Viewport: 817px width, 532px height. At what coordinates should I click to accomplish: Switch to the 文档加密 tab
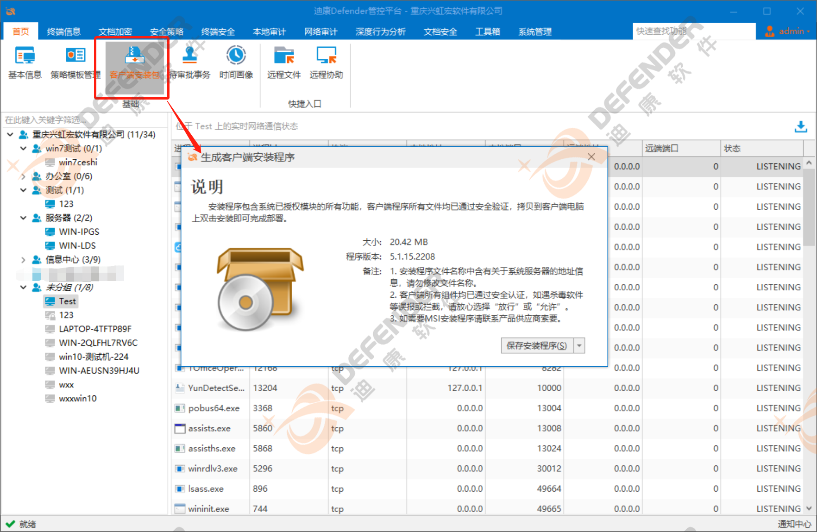point(115,31)
